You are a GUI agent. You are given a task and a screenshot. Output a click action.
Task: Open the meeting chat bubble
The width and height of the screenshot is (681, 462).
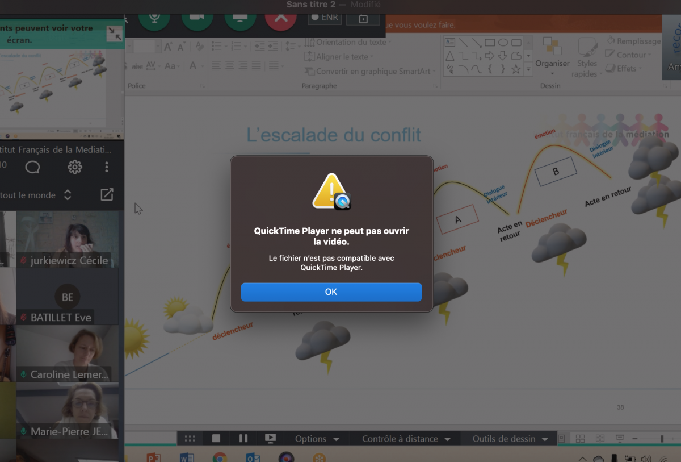(33, 167)
